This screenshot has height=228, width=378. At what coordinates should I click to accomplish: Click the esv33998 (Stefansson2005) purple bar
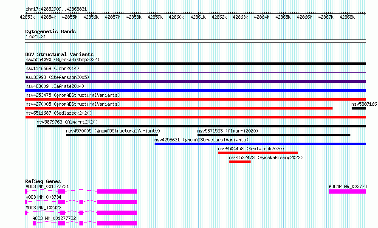click(x=195, y=82)
